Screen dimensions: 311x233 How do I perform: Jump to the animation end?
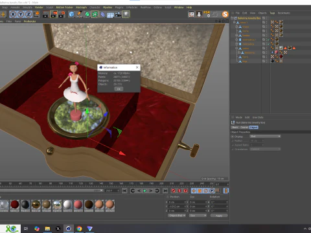coord(165,191)
